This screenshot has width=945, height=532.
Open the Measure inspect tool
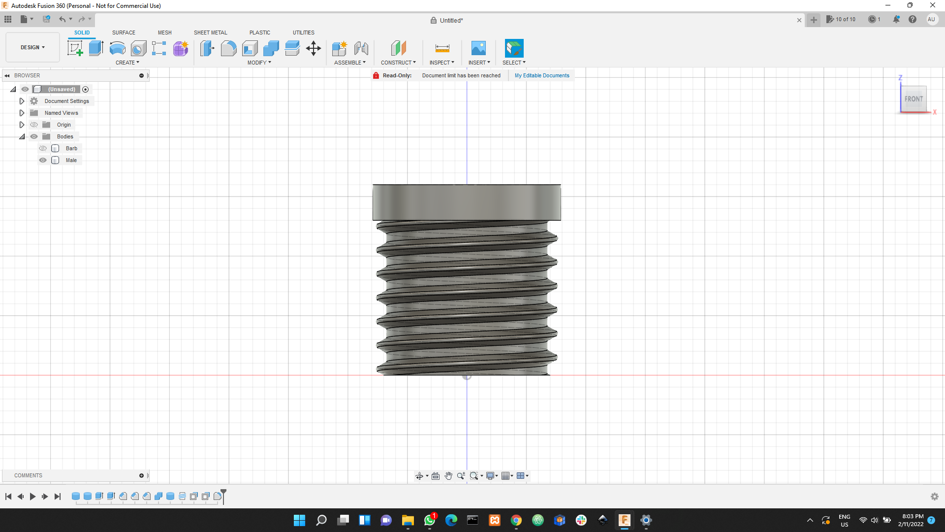coord(442,48)
